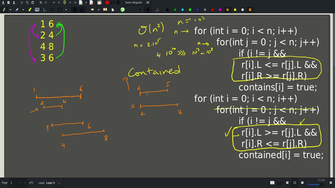The height and width of the screenshot is (188, 335).
Task: Activate the Vertical Space tool
Action: click(105, 10)
